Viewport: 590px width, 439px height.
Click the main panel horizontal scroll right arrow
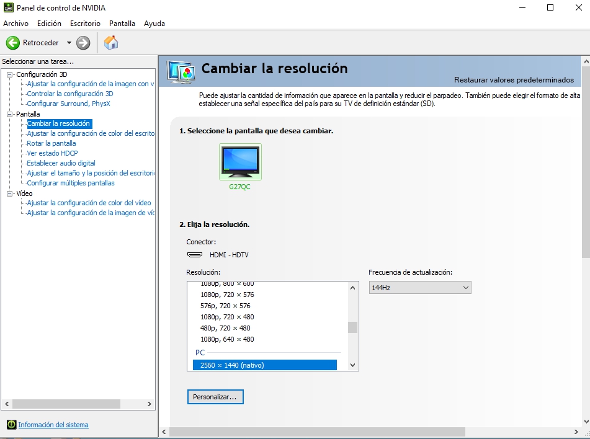click(x=576, y=432)
